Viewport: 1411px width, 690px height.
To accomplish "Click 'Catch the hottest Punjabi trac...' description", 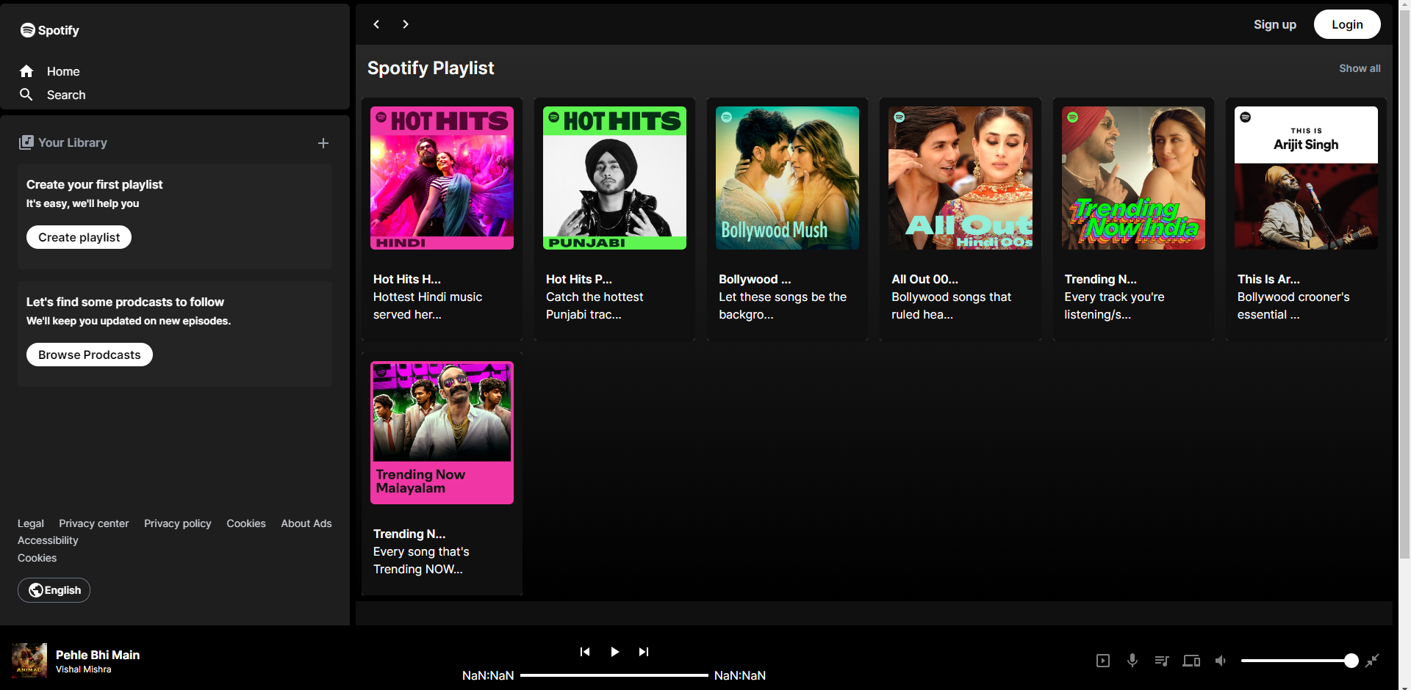I will point(595,305).
